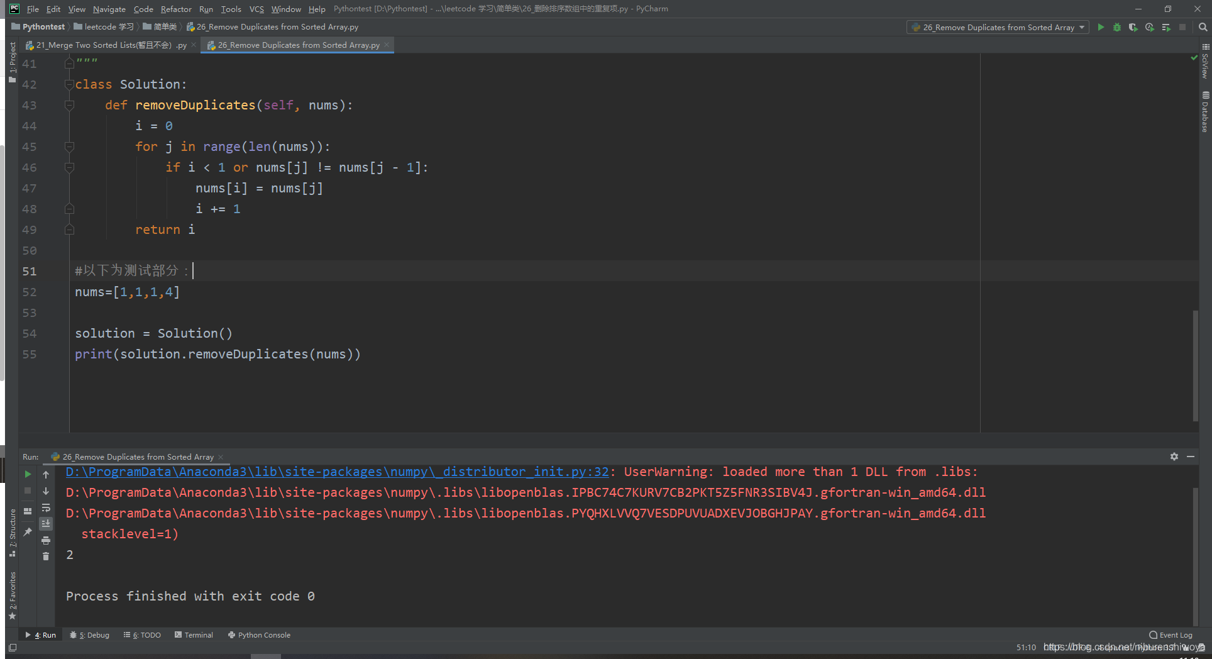This screenshot has height=659, width=1212.
Task: Click the Stop square in the Run panel
Action: click(x=28, y=490)
